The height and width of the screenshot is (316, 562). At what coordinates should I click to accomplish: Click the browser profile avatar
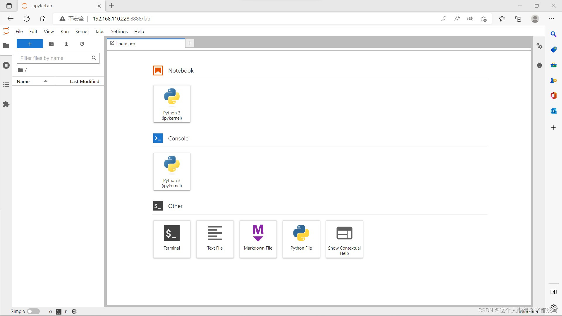click(535, 19)
